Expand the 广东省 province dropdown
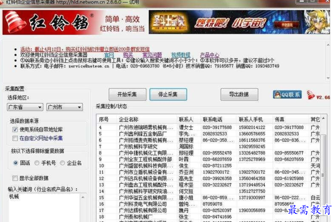Image resolution: width=335 pixels, height=222 pixels. tap(25, 107)
